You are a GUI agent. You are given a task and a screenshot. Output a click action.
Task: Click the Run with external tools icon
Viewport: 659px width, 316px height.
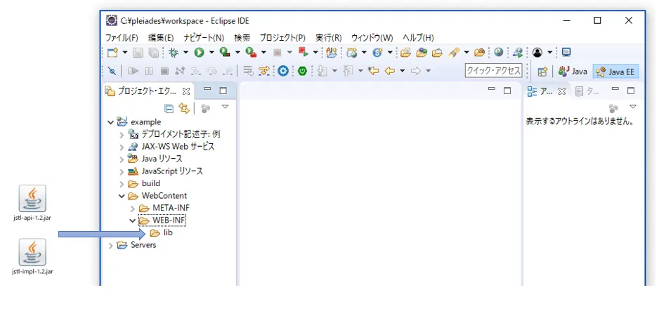tap(251, 53)
